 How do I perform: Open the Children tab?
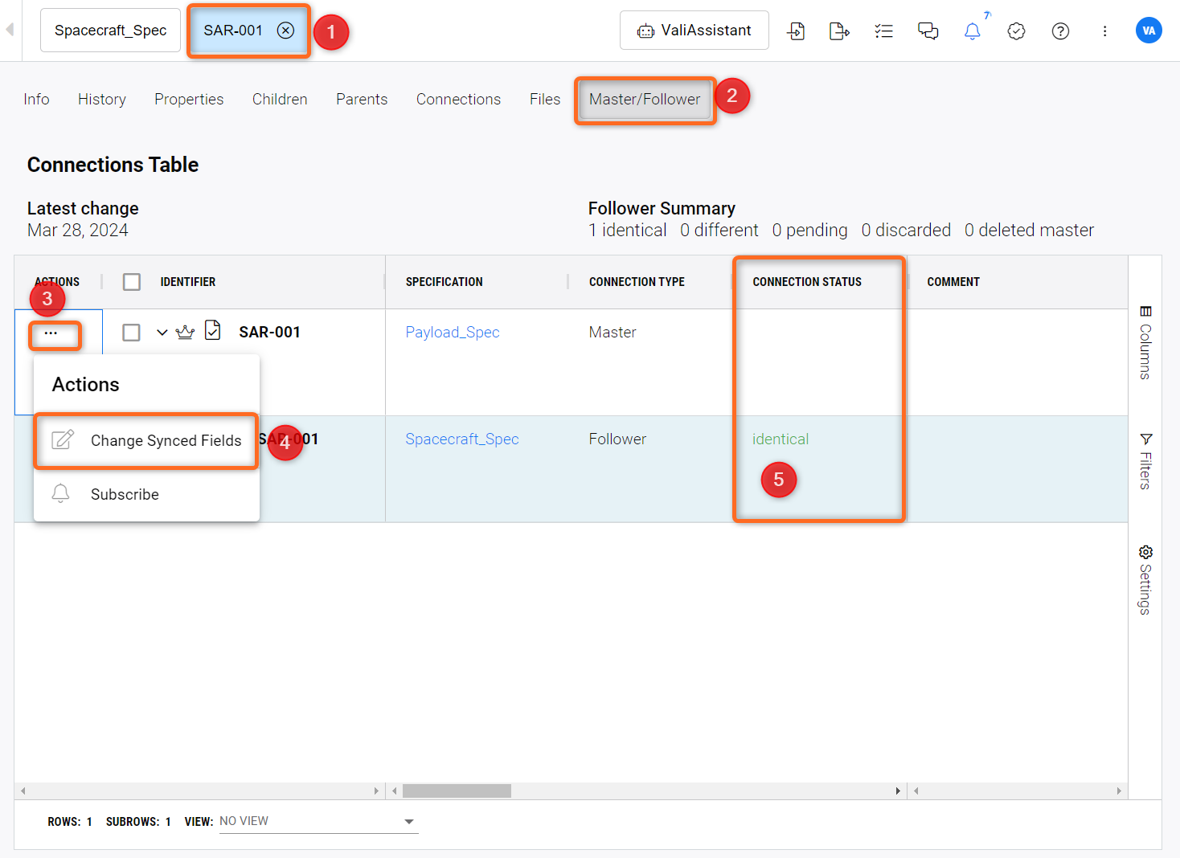tap(280, 99)
